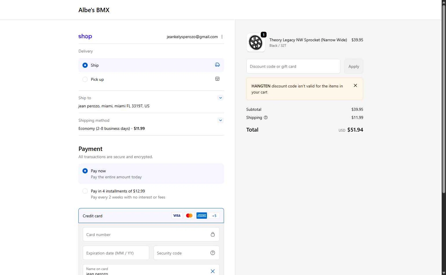Focus the Expiration date field
This screenshot has height=275, width=446.
pos(116,253)
